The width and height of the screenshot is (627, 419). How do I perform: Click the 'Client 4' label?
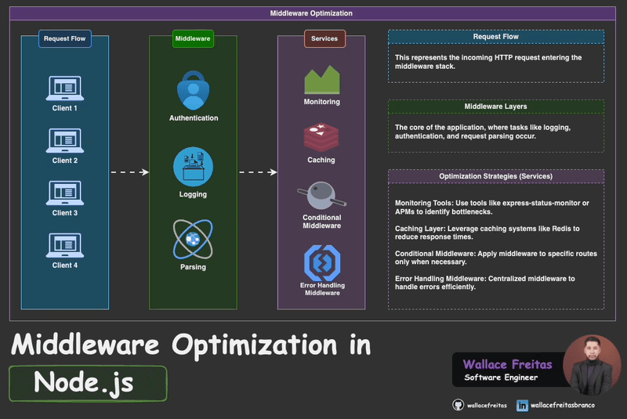[65, 265]
